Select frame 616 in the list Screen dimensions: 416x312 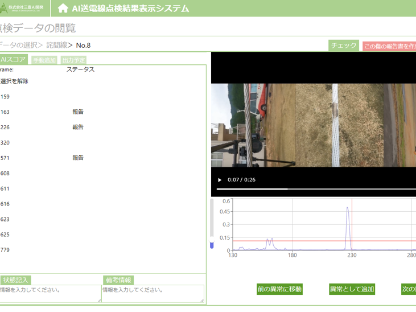tap(5, 204)
